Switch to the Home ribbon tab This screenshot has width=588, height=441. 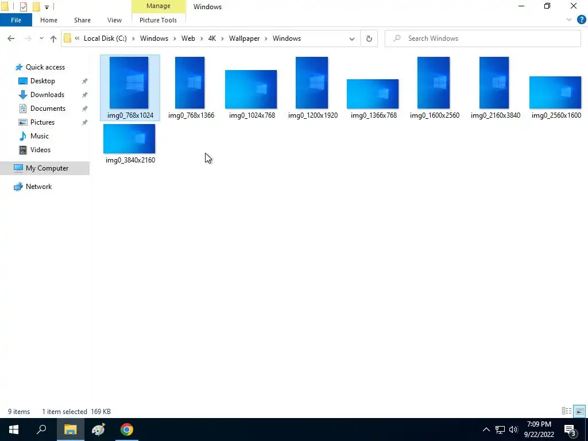(x=49, y=20)
